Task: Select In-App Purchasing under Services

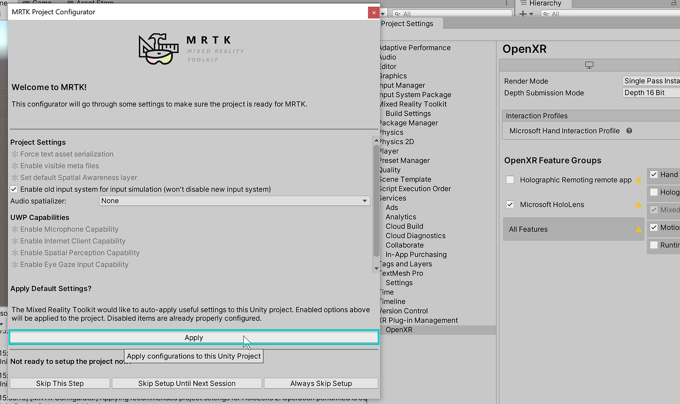Action: click(416, 254)
